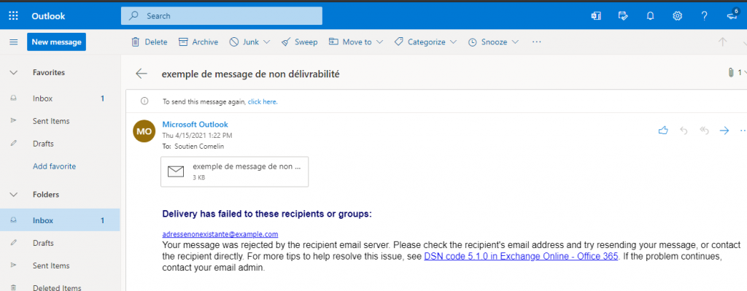
Task: Open the DSN code 5.1.0 link
Action: pos(521,257)
